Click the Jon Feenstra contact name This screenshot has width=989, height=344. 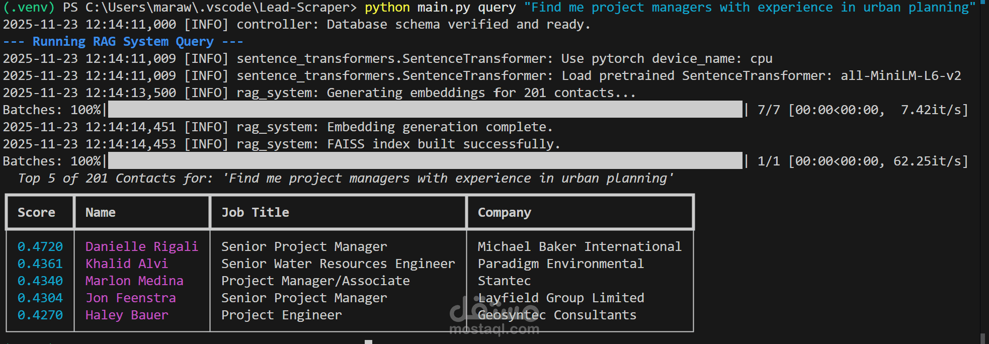130,298
